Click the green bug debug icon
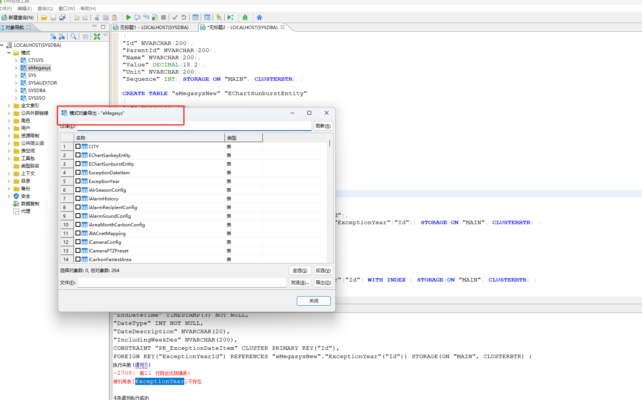 point(245,17)
